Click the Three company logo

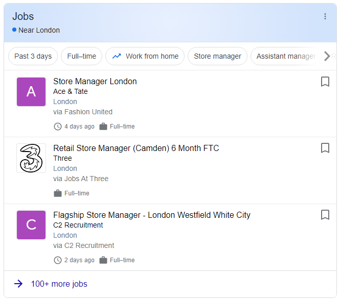(31, 158)
